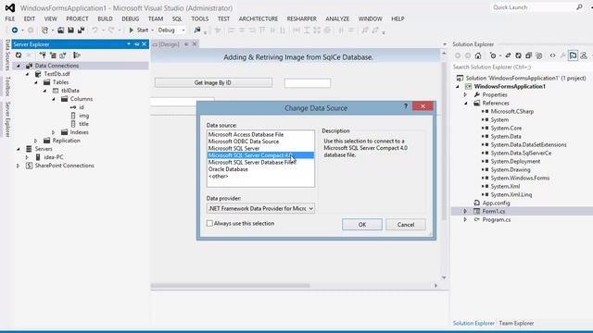Close the Server Explorer panel
The image size is (593, 333).
145,44
